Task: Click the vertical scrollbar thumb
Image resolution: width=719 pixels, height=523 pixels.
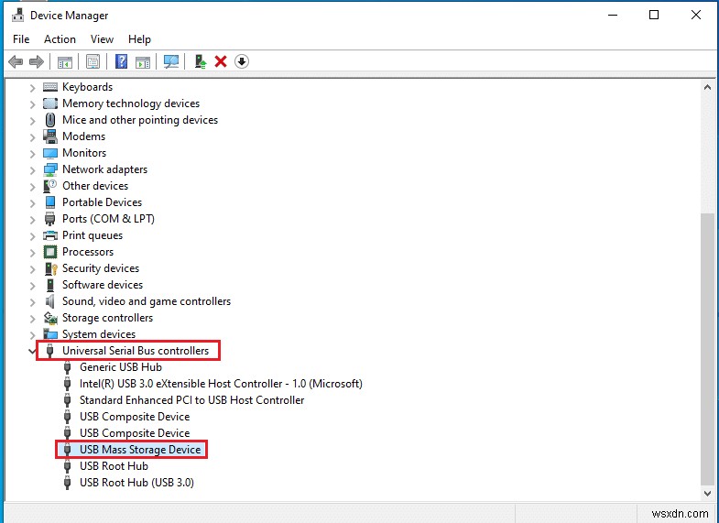Action: click(x=707, y=349)
